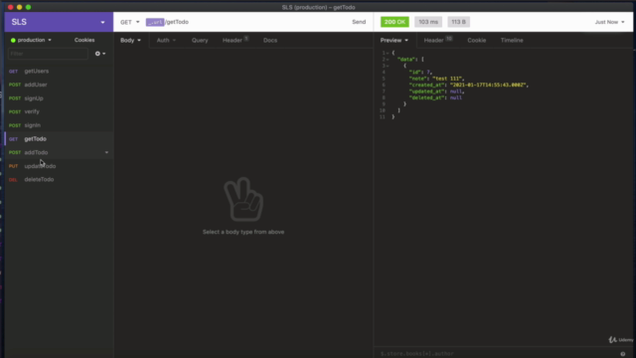This screenshot has height=358, width=636.
Task: Open the addTodo request actions arrow
Action: point(106,152)
